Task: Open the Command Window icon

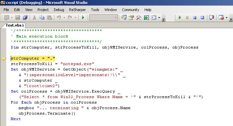Action: pyautogui.click(x=154, y=17)
